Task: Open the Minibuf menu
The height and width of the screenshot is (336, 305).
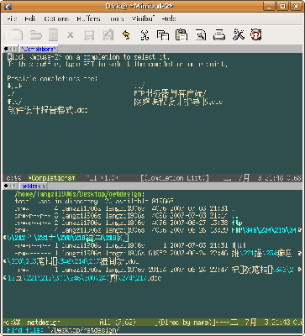Action: 144,18
